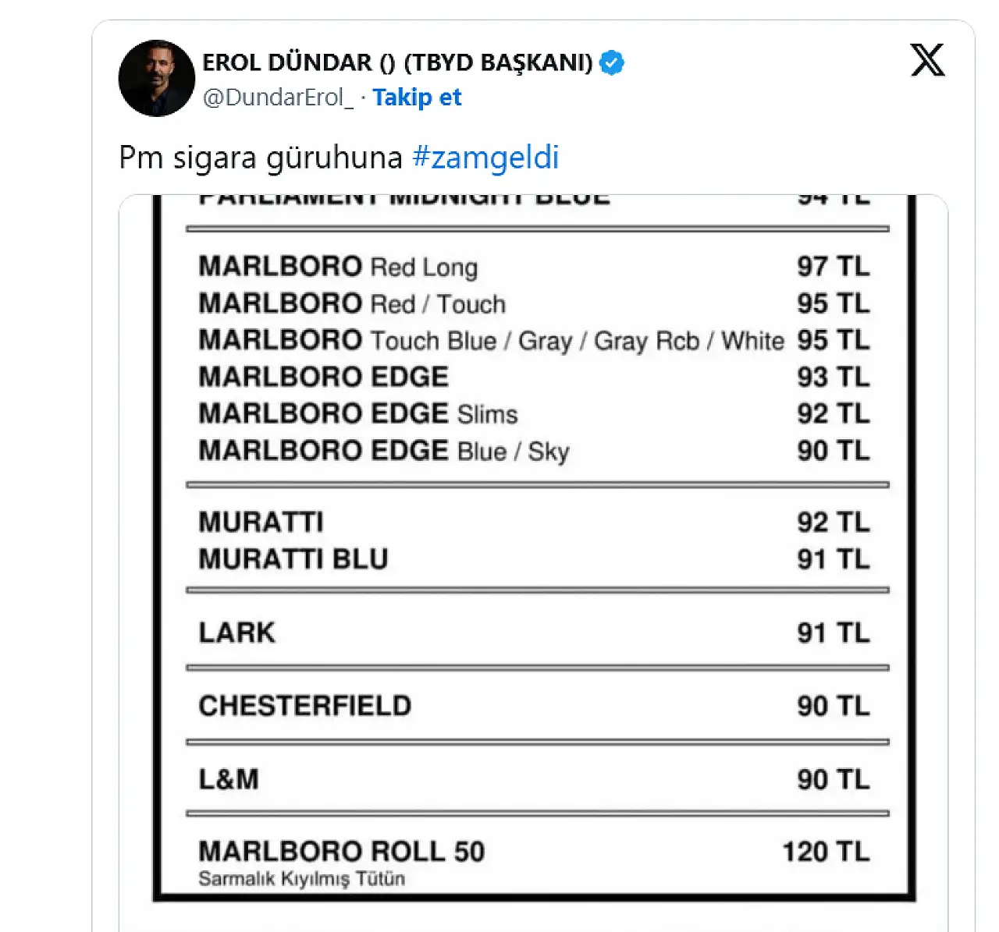
Task: Select the MARLBORO EDGE Slims line
Action: click(358, 413)
